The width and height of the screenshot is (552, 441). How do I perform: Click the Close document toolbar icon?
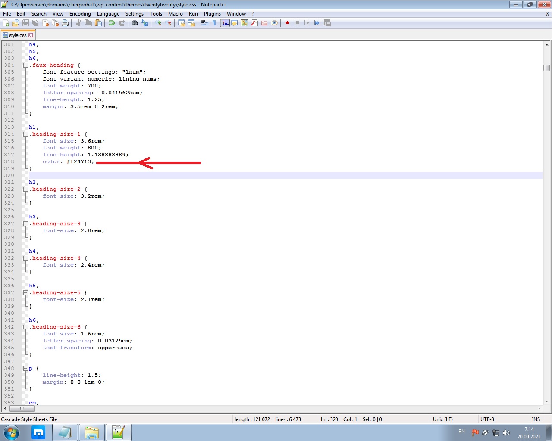pos(45,23)
